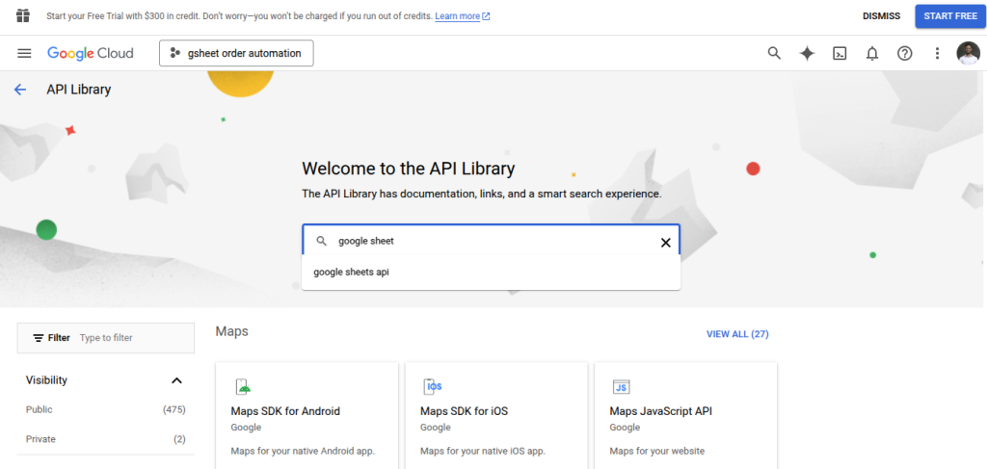This screenshot has height=469, width=987.
Task: Open the help question mark menu
Action: (904, 53)
